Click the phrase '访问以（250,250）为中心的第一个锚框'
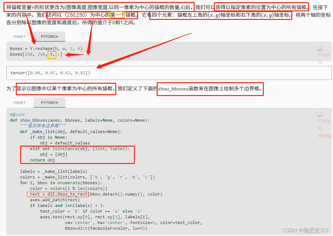 (92, 15)
